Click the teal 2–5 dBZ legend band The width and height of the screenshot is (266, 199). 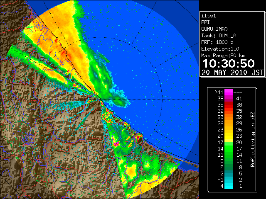(229, 173)
